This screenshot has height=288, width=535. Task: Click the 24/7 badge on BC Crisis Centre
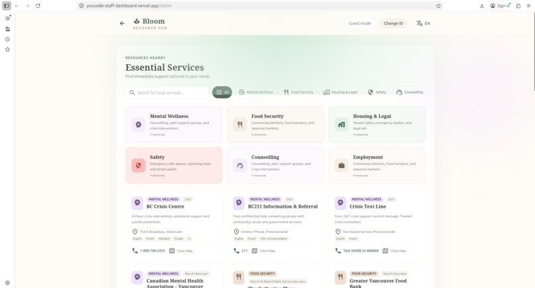[x=188, y=199]
